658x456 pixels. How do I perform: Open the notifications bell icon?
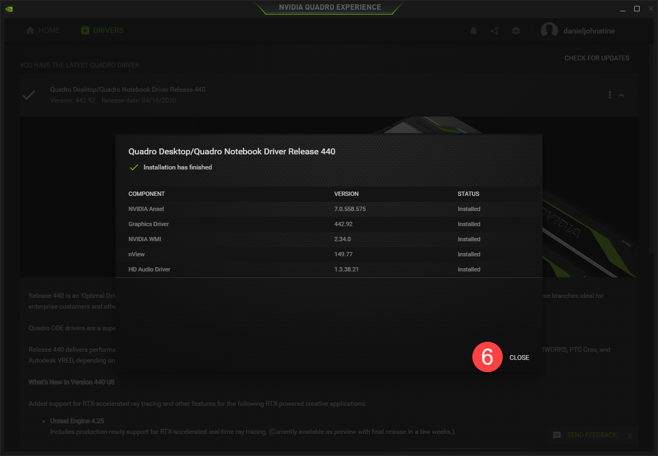pos(474,31)
